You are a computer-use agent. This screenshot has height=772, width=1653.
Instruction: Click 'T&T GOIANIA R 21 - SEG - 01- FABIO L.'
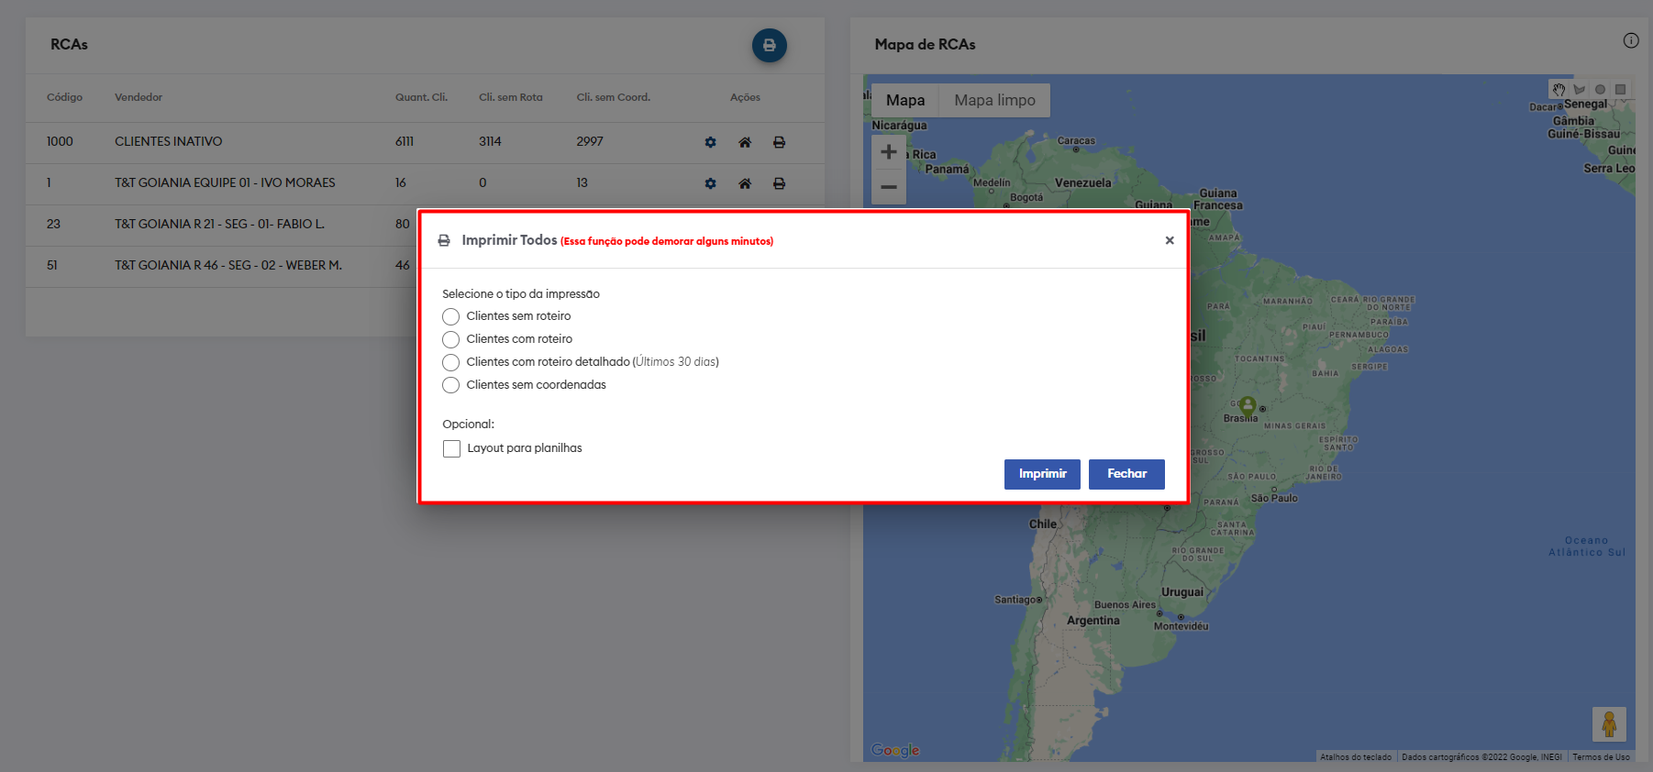coord(219,224)
